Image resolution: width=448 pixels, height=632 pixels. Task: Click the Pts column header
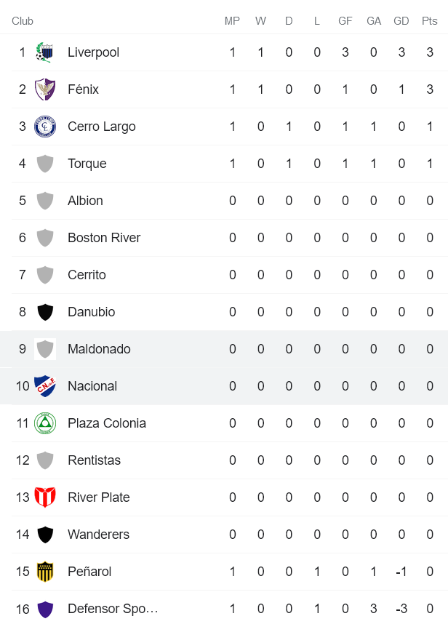pyautogui.click(x=430, y=21)
